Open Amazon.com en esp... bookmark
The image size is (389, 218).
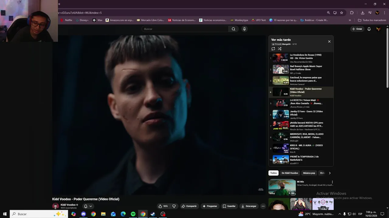pyautogui.click(x=119, y=20)
